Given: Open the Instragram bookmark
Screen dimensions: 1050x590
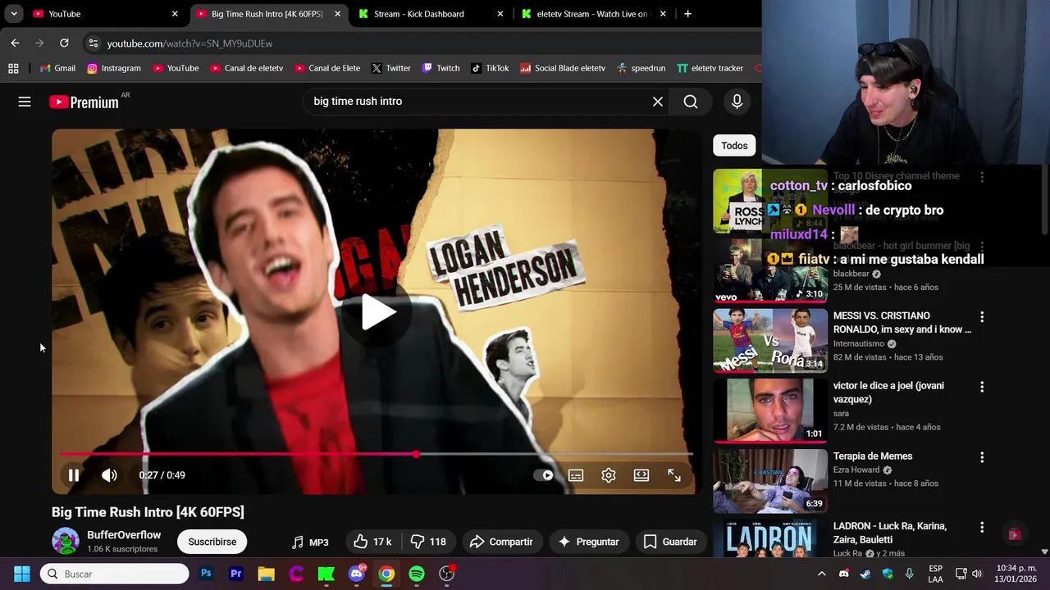Looking at the screenshot, I should [x=114, y=68].
